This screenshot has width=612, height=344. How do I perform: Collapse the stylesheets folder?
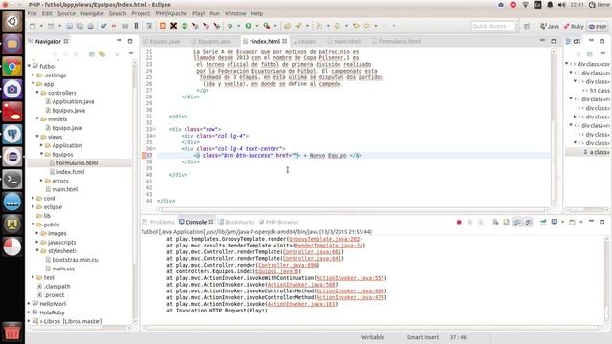click(37, 250)
